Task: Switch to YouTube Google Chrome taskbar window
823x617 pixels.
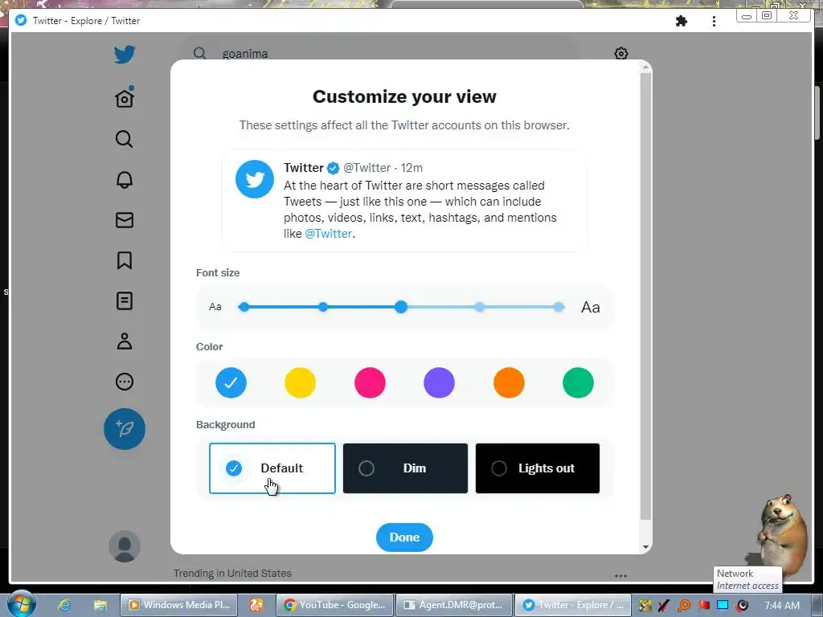Action: (334, 605)
